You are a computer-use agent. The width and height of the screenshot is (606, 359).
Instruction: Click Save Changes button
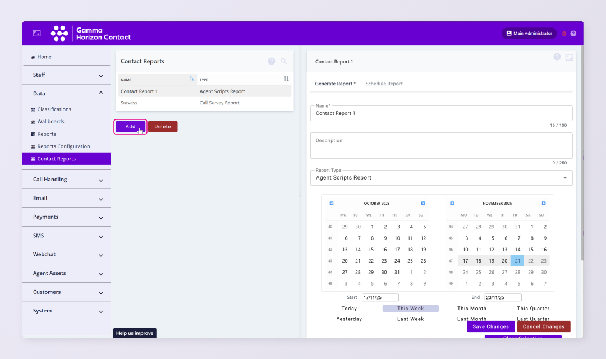[x=490, y=326]
